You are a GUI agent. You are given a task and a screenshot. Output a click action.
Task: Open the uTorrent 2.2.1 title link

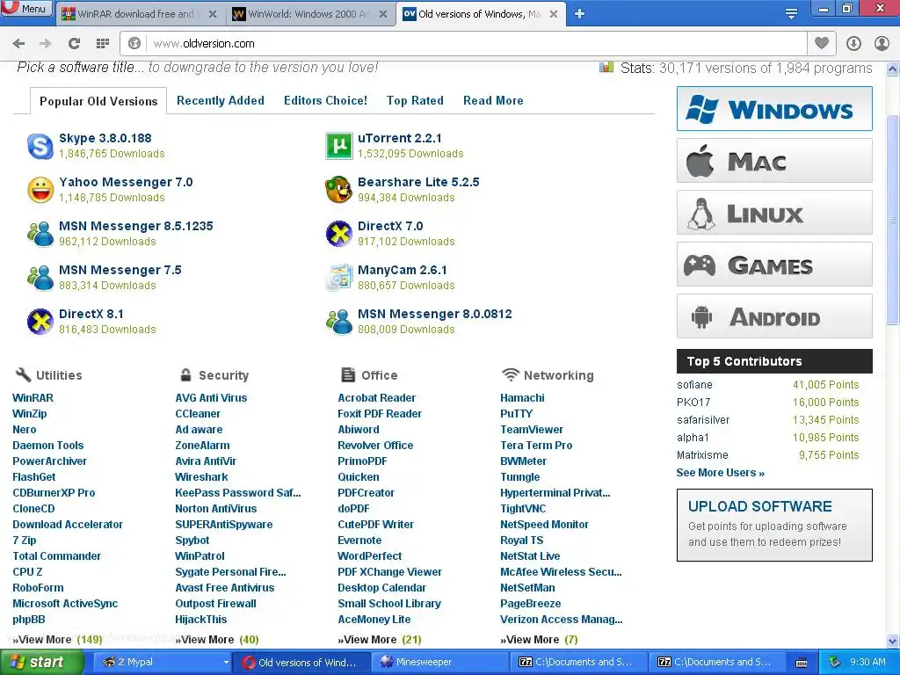click(400, 138)
